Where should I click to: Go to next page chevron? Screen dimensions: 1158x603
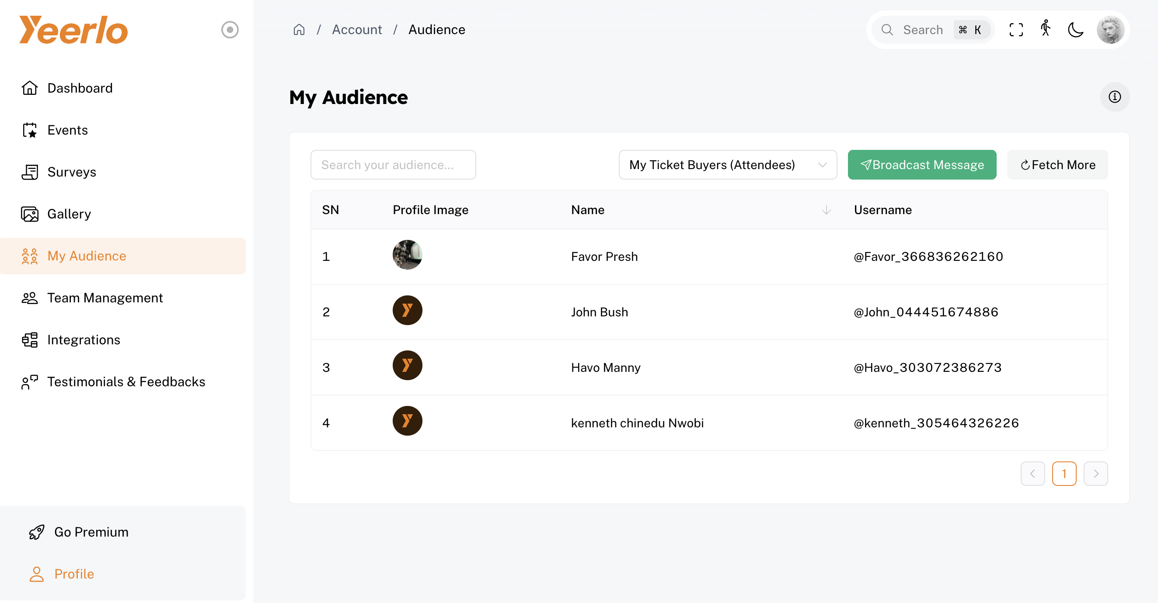click(x=1095, y=474)
